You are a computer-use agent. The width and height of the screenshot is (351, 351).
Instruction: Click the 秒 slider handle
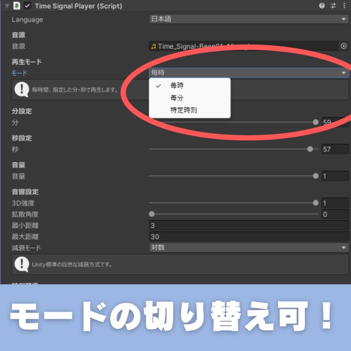coord(310,149)
